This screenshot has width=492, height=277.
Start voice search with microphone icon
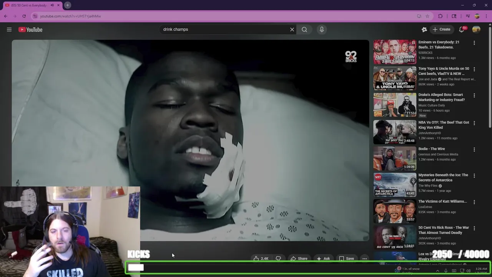click(x=322, y=29)
